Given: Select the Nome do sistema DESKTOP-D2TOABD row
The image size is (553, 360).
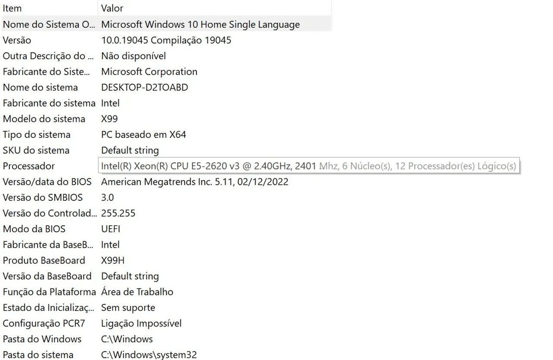Looking at the screenshot, I should point(166,87).
